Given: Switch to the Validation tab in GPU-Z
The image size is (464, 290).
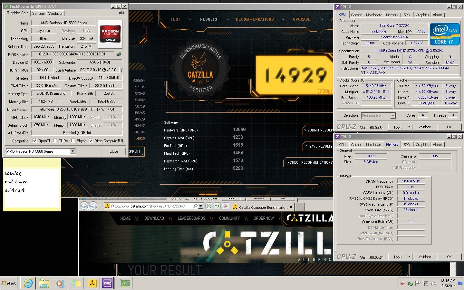Looking at the screenshot, I should (x=56, y=14).
